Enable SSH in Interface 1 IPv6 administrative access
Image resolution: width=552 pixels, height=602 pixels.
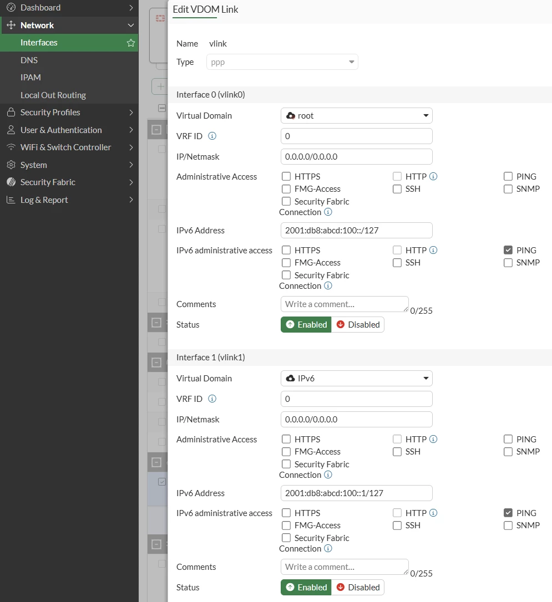(x=397, y=525)
